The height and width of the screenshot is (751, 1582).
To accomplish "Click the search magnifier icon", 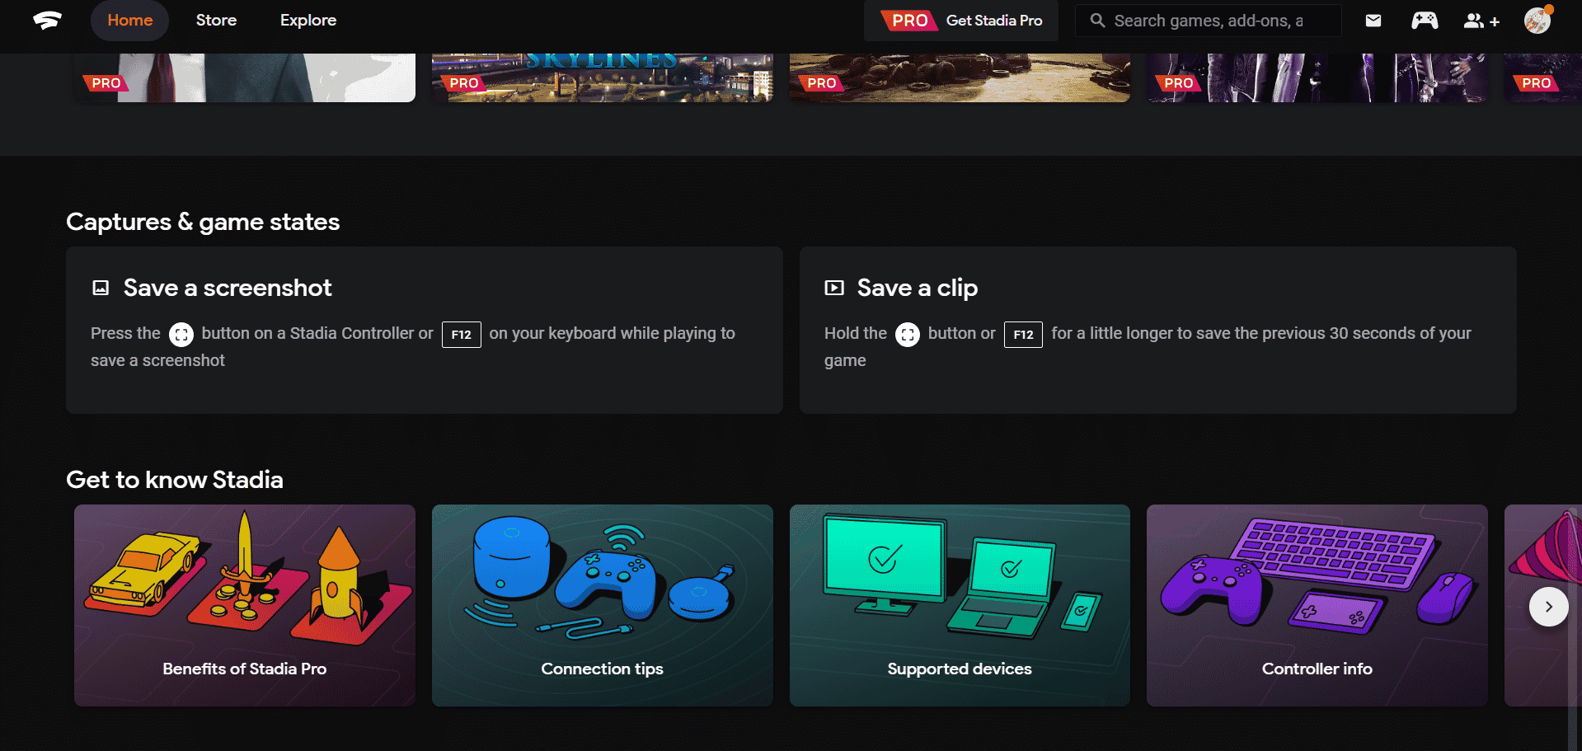I will (1096, 20).
